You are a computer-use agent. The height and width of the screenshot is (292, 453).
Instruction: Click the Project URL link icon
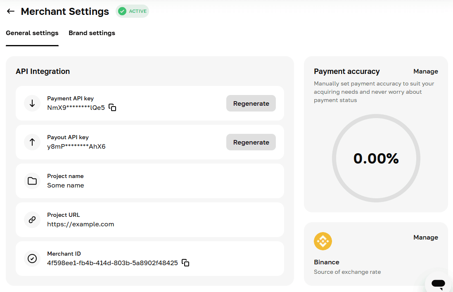(x=32, y=219)
